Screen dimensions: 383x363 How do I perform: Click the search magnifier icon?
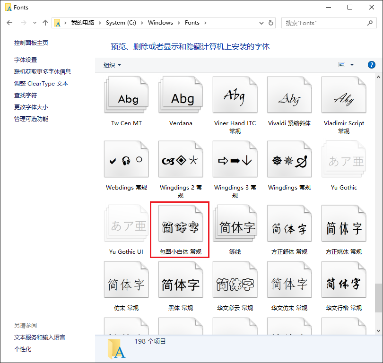(x=370, y=23)
